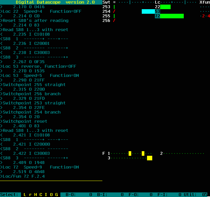Click log line '2.354 O 22FE'
The image size is (210, 197).
[x=22, y=108]
